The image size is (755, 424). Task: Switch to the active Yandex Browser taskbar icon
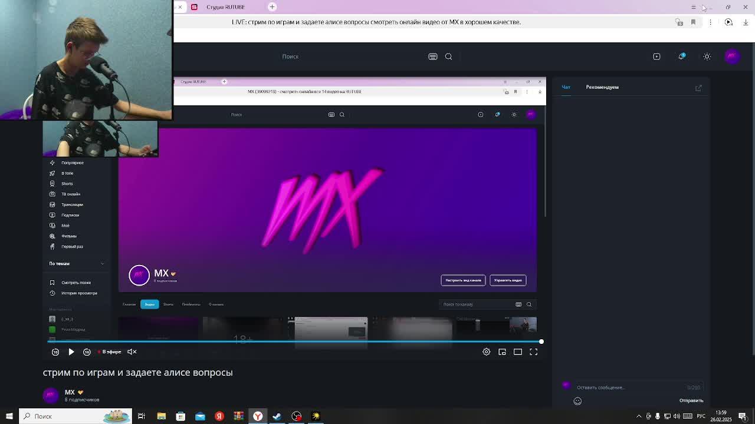[x=258, y=416]
